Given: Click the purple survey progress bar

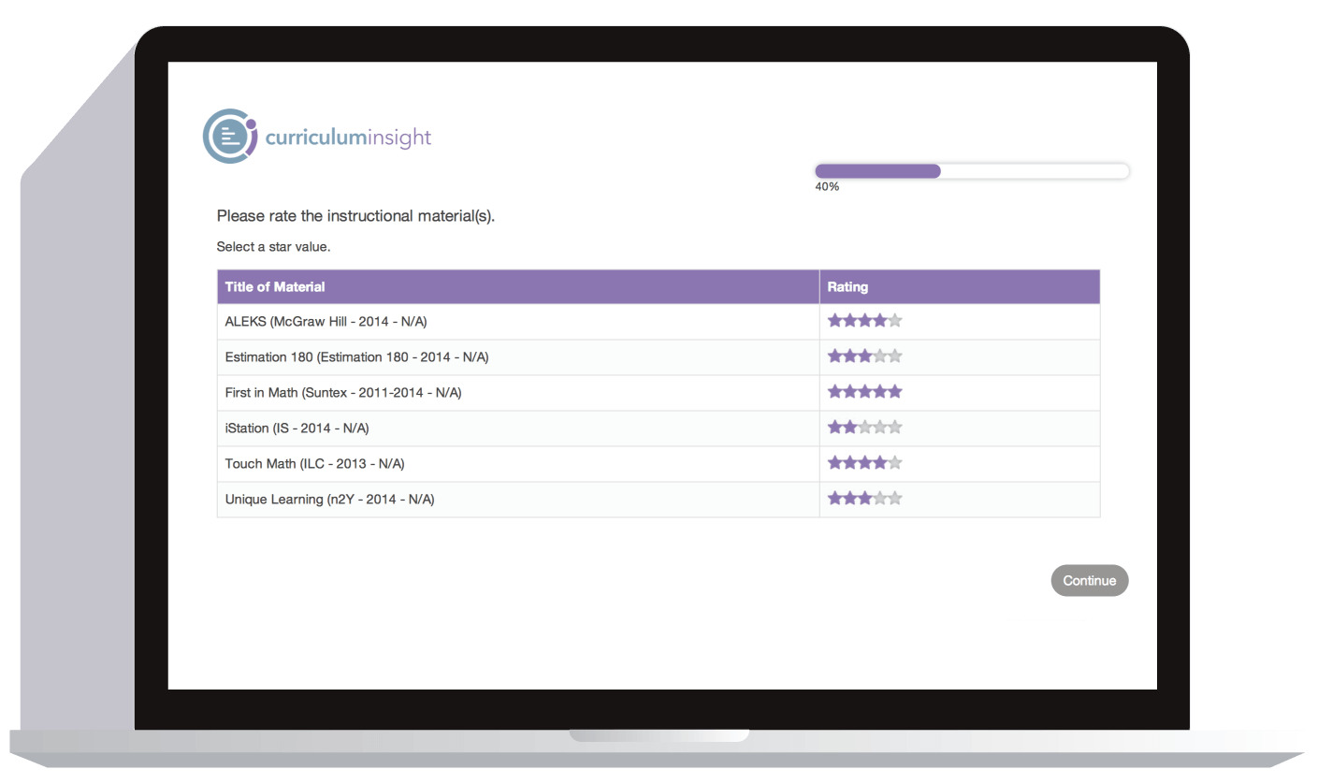Looking at the screenshot, I should click(972, 171).
